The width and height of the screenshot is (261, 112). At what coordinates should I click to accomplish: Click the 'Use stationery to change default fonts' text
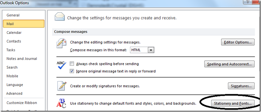point(133,103)
